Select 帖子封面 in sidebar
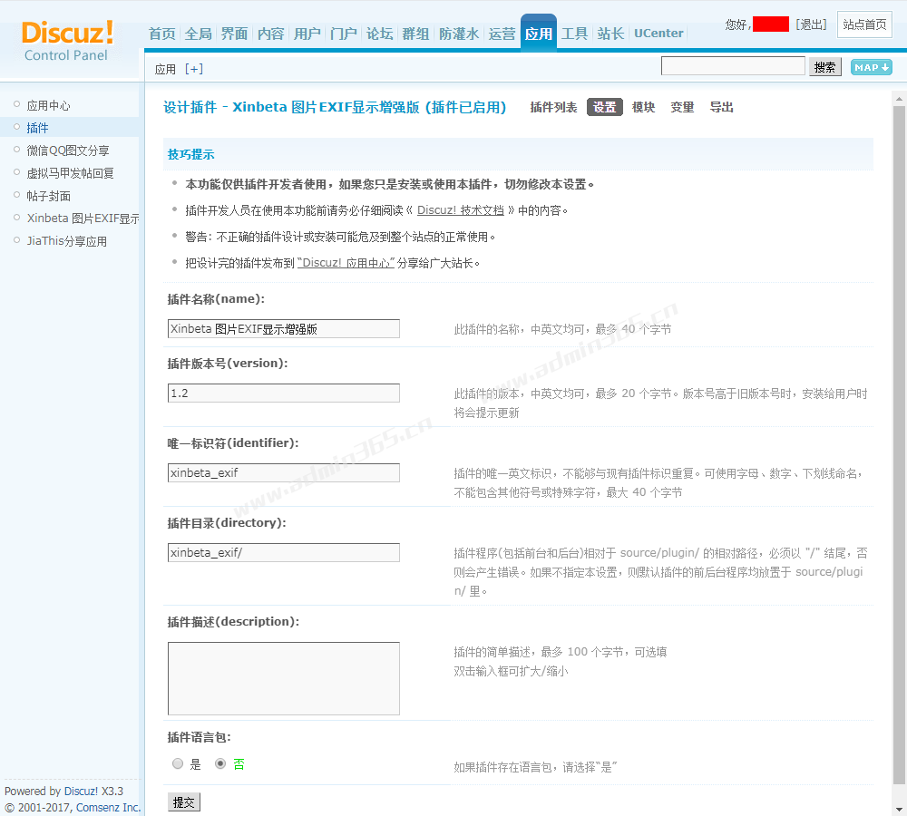The image size is (907, 816). [49, 196]
